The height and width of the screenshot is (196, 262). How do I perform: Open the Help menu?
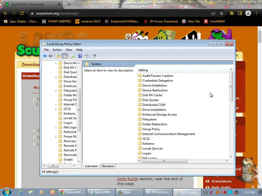(79, 50)
